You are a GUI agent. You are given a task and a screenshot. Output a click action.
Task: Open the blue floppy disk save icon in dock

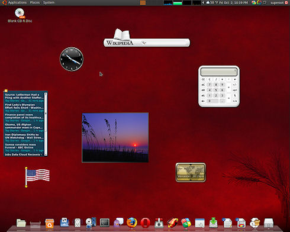pos(65,223)
